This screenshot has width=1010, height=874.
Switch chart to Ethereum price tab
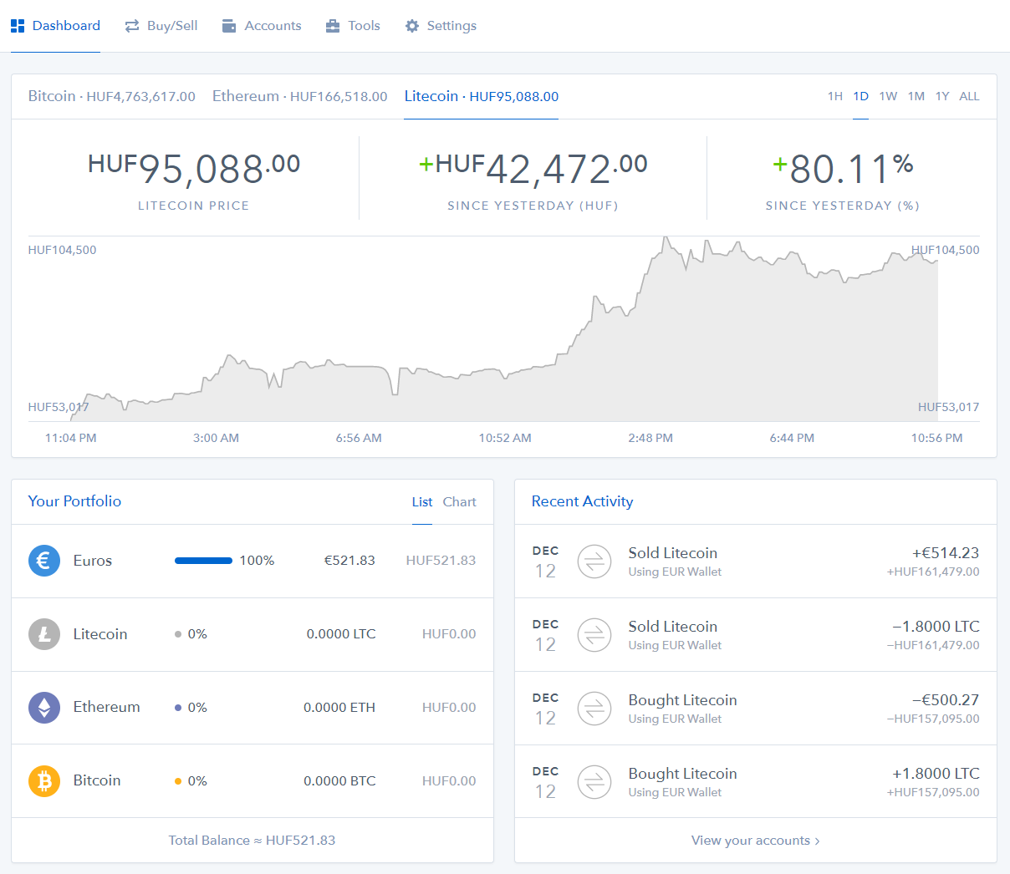(x=300, y=96)
